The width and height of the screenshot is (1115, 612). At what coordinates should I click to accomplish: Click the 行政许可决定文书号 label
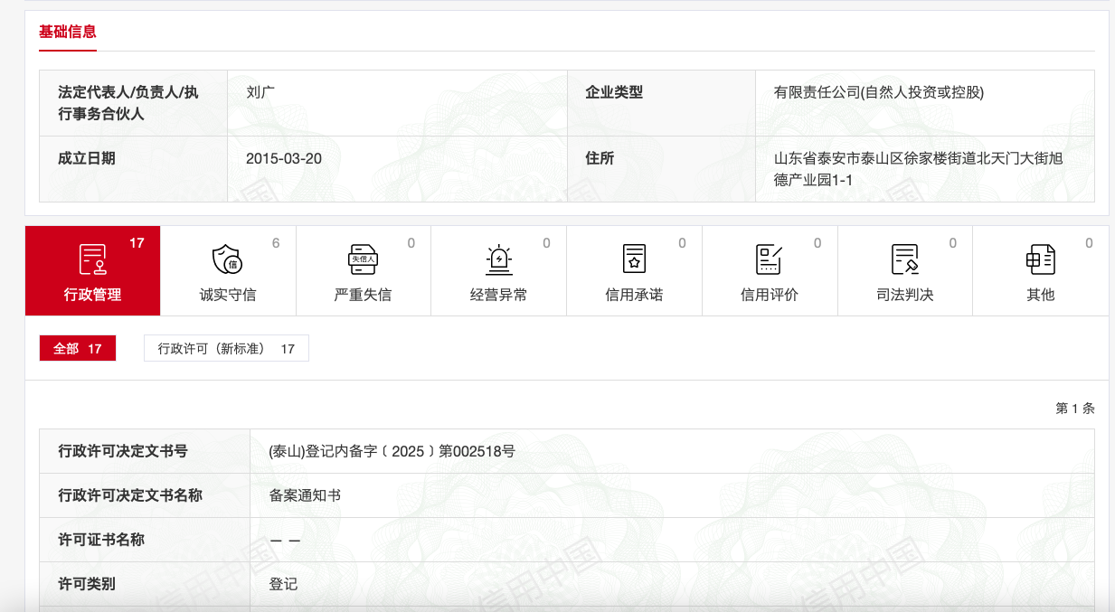pyautogui.click(x=123, y=451)
